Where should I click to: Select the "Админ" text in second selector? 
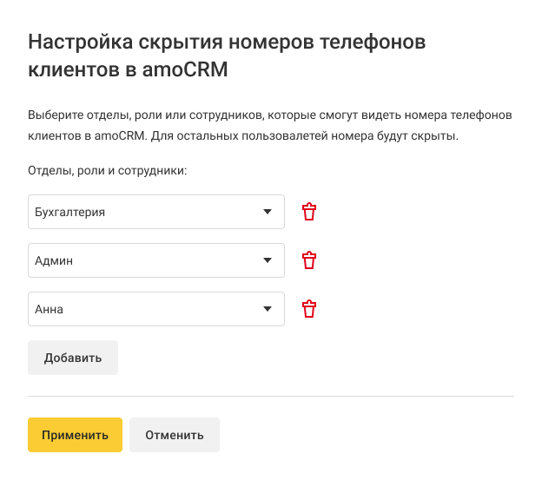coord(53,260)
